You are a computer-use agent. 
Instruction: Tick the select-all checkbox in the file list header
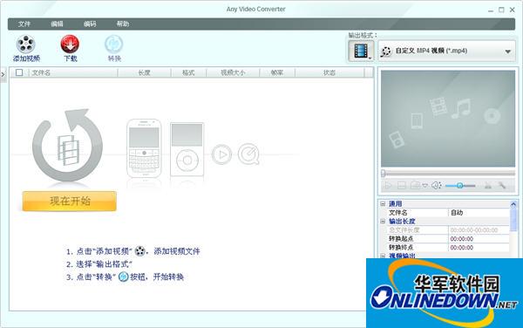click(19, 72)
